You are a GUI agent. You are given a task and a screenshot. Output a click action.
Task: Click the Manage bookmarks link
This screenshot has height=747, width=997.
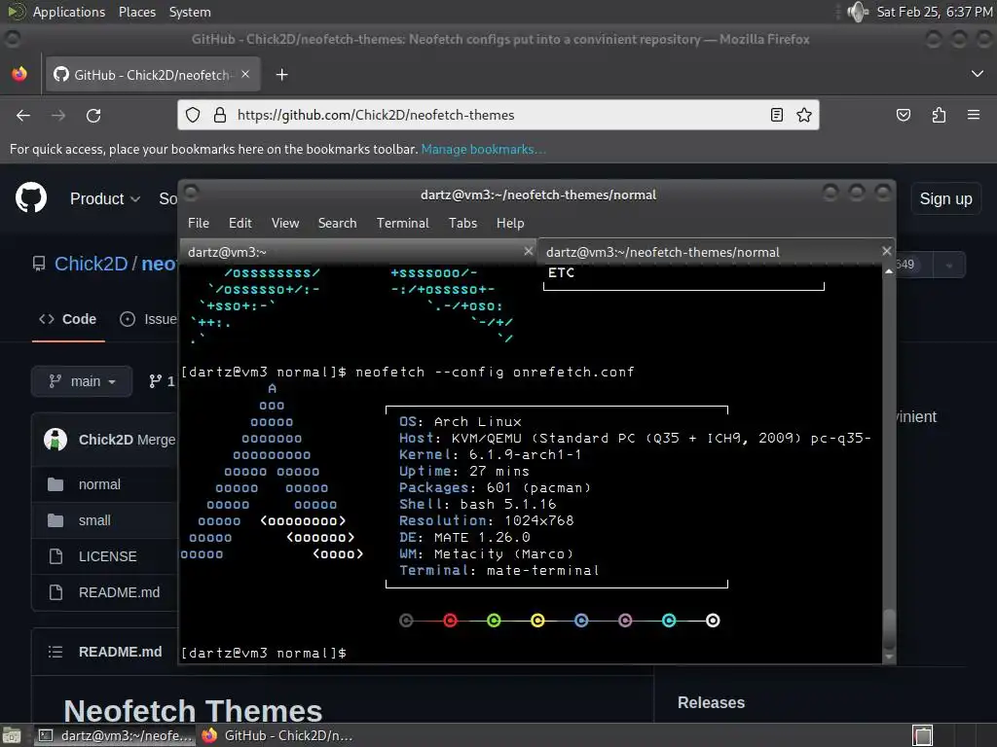coord(483,149)
